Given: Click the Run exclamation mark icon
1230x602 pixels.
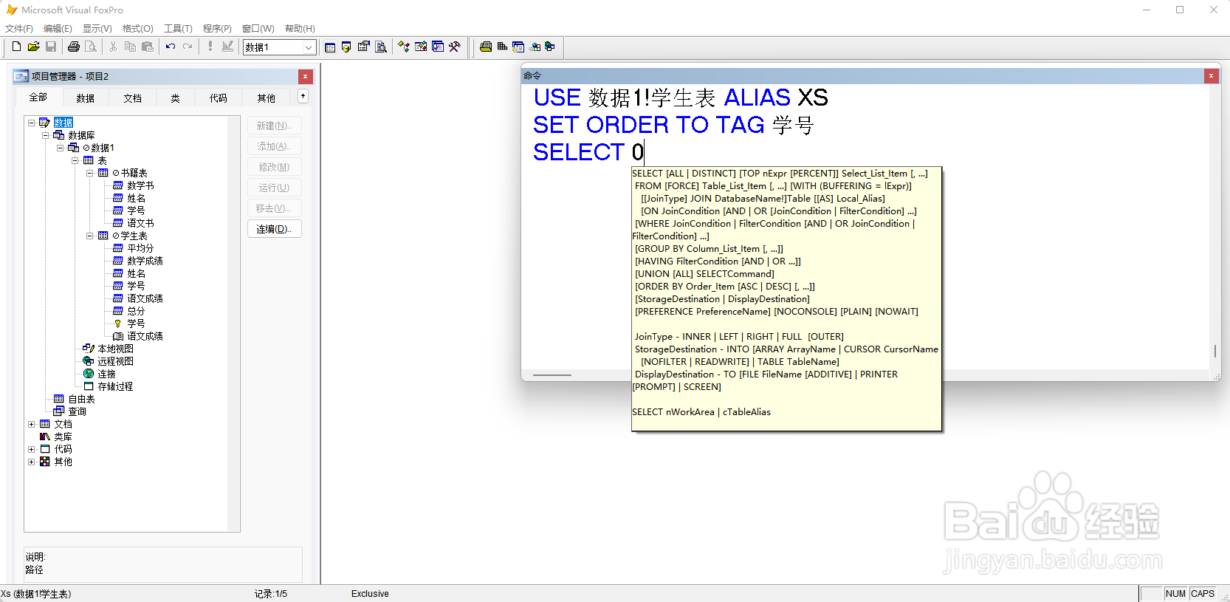Looking at the screenshot, I should tap(210, 47).
